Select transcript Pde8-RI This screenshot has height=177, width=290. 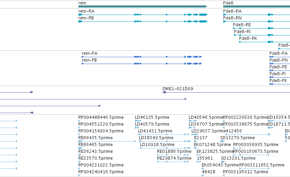242,32
